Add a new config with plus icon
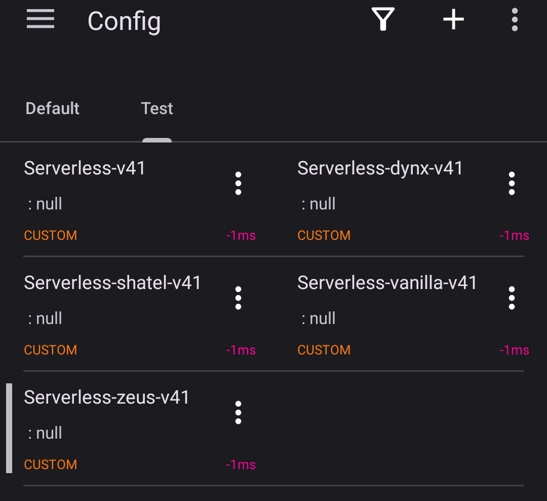Viewport: 547px width, 501px height. 453,20
